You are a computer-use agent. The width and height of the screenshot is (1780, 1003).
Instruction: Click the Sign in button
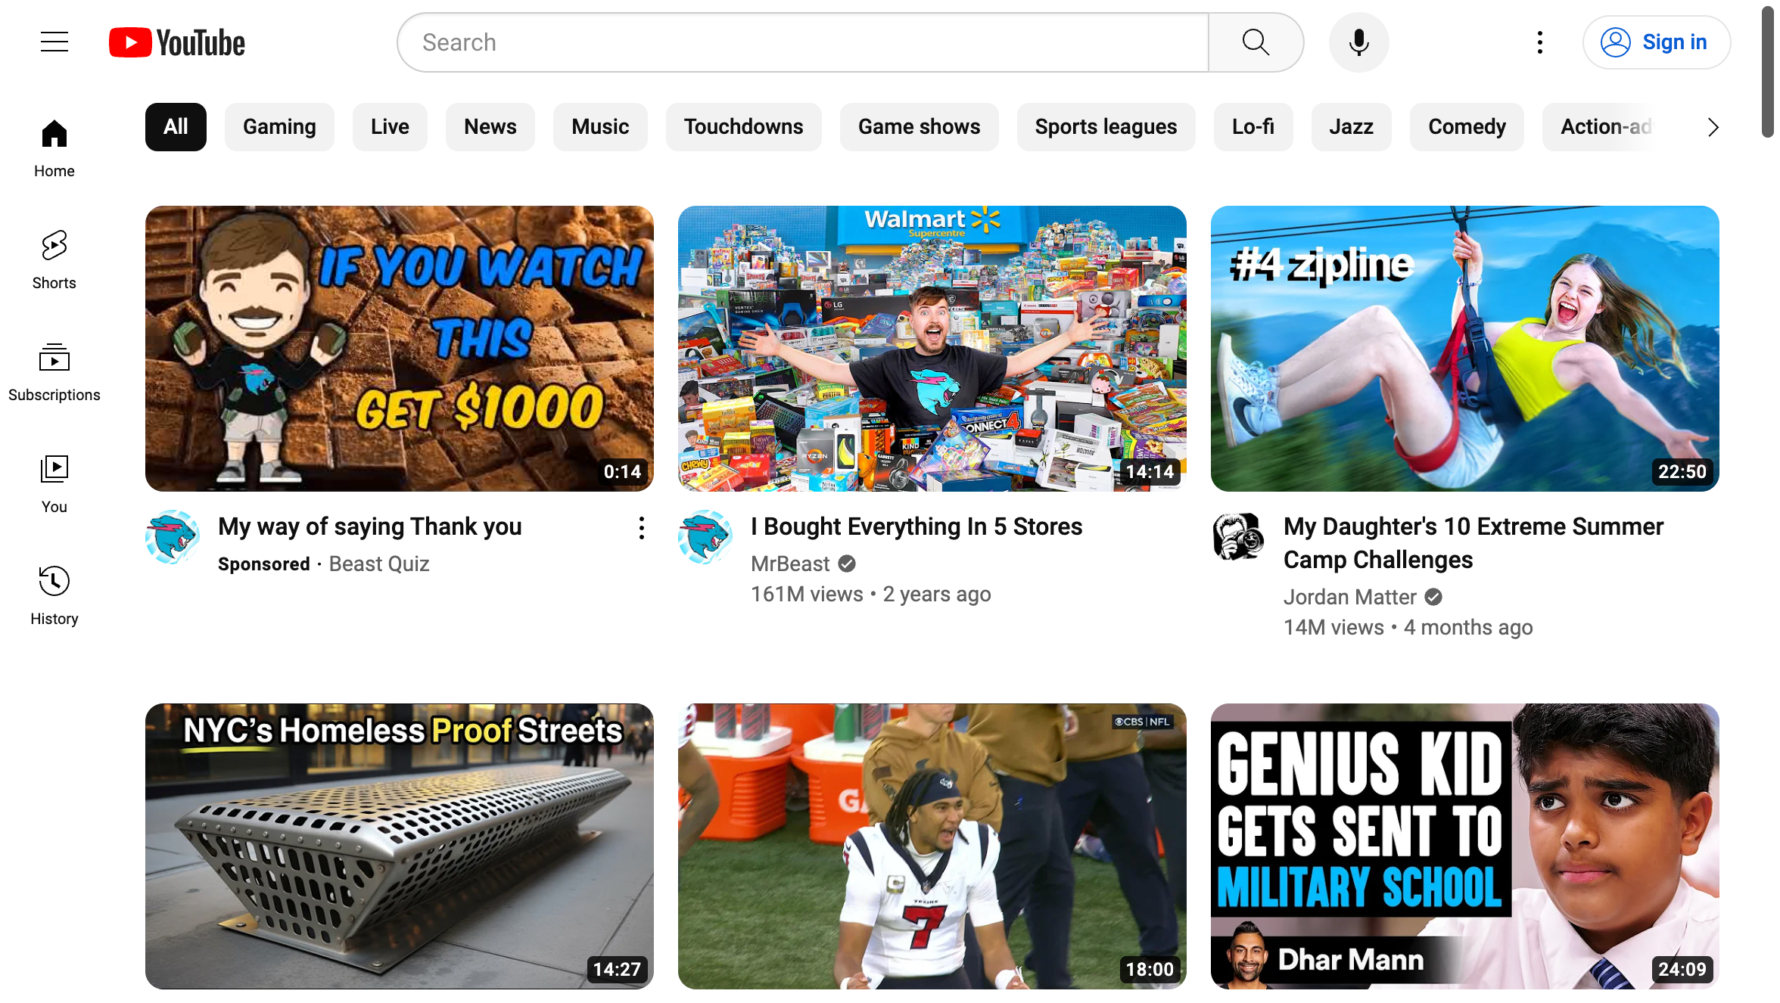click(1656, 42)
